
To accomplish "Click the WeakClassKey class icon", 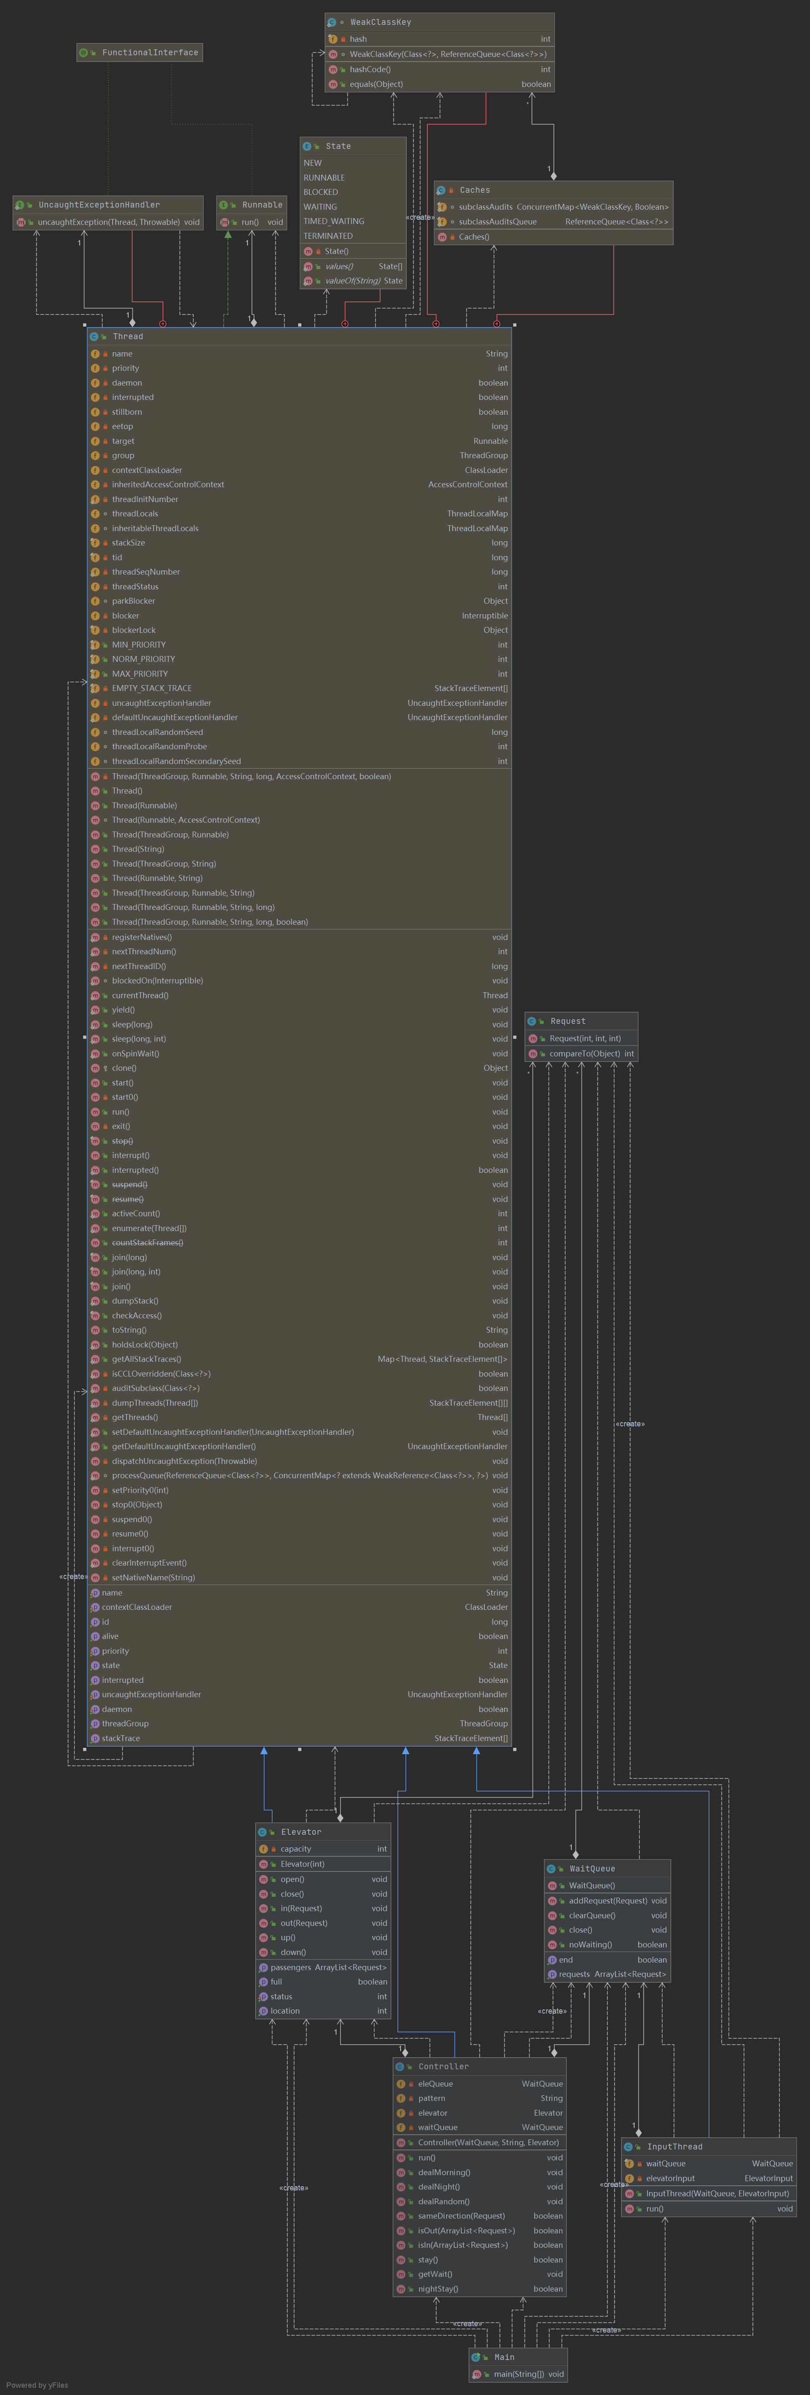I will point(331,22).
